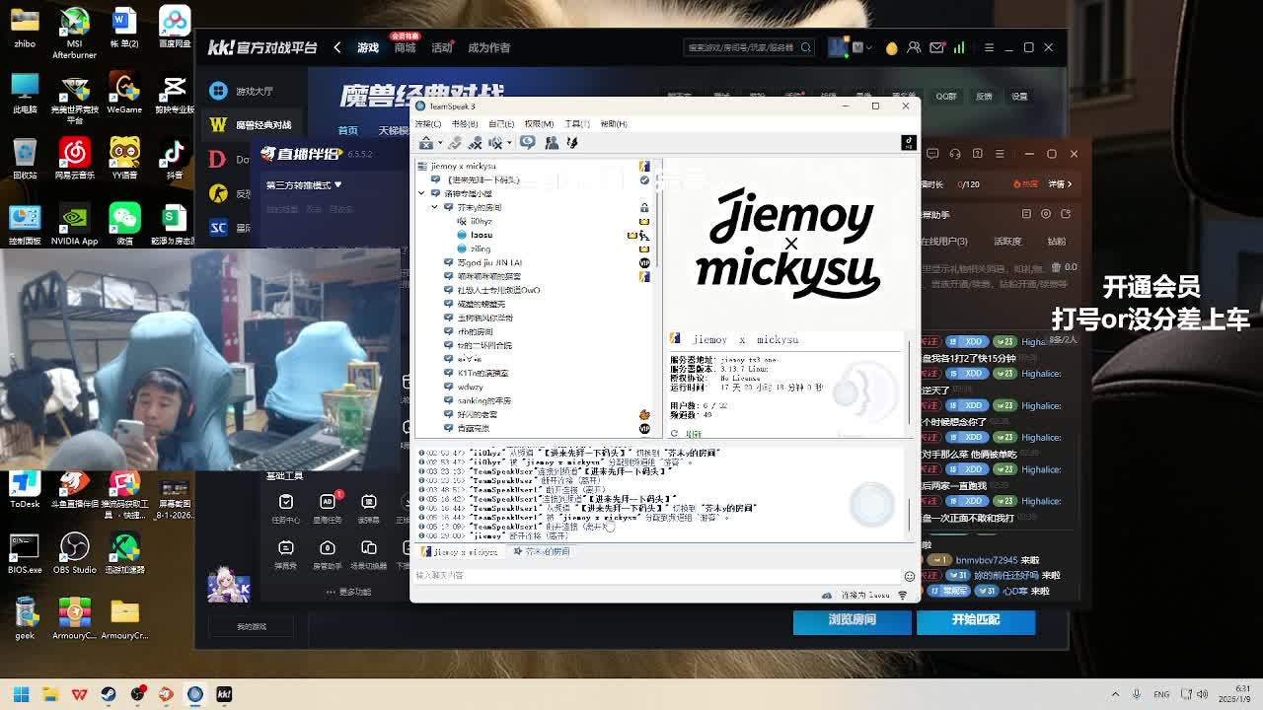Select the channel ending in OwO
This screenshot has width=1263, height=710.
point(498,290)
